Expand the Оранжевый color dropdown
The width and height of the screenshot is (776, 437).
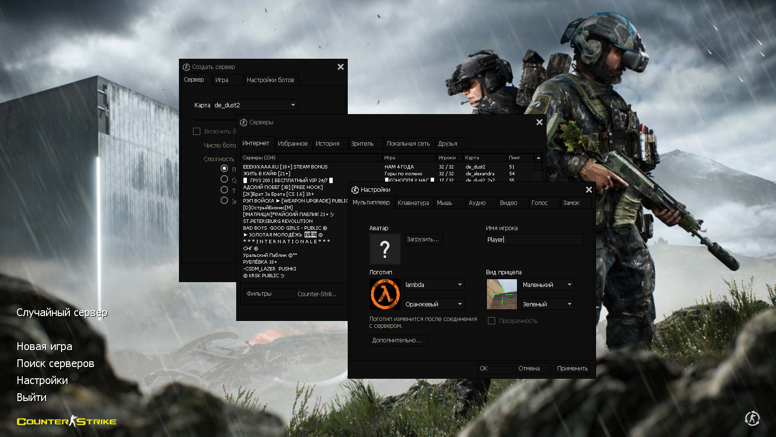pos(434,304)
